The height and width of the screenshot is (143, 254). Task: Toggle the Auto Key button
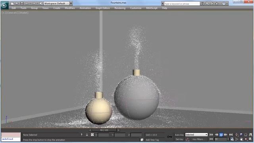[x=179, y=135]
